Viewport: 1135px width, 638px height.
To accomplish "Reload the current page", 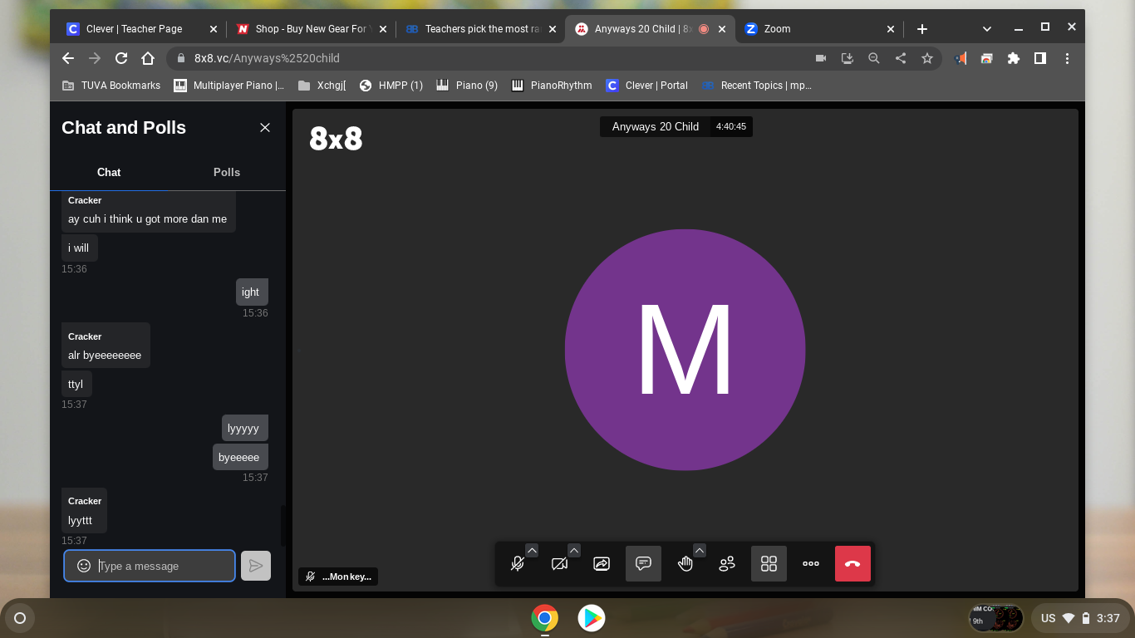I will tap(121, 58).
